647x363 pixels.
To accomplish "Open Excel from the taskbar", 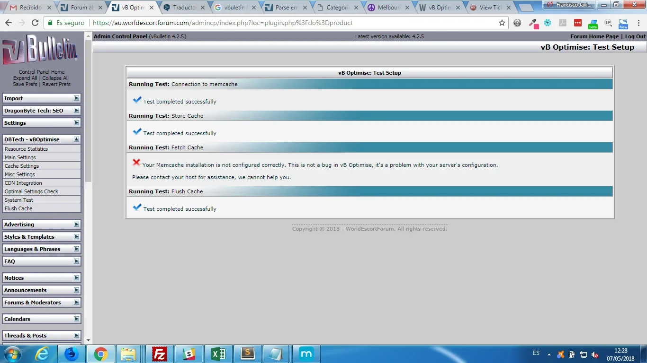I will [x=218, y=354].
